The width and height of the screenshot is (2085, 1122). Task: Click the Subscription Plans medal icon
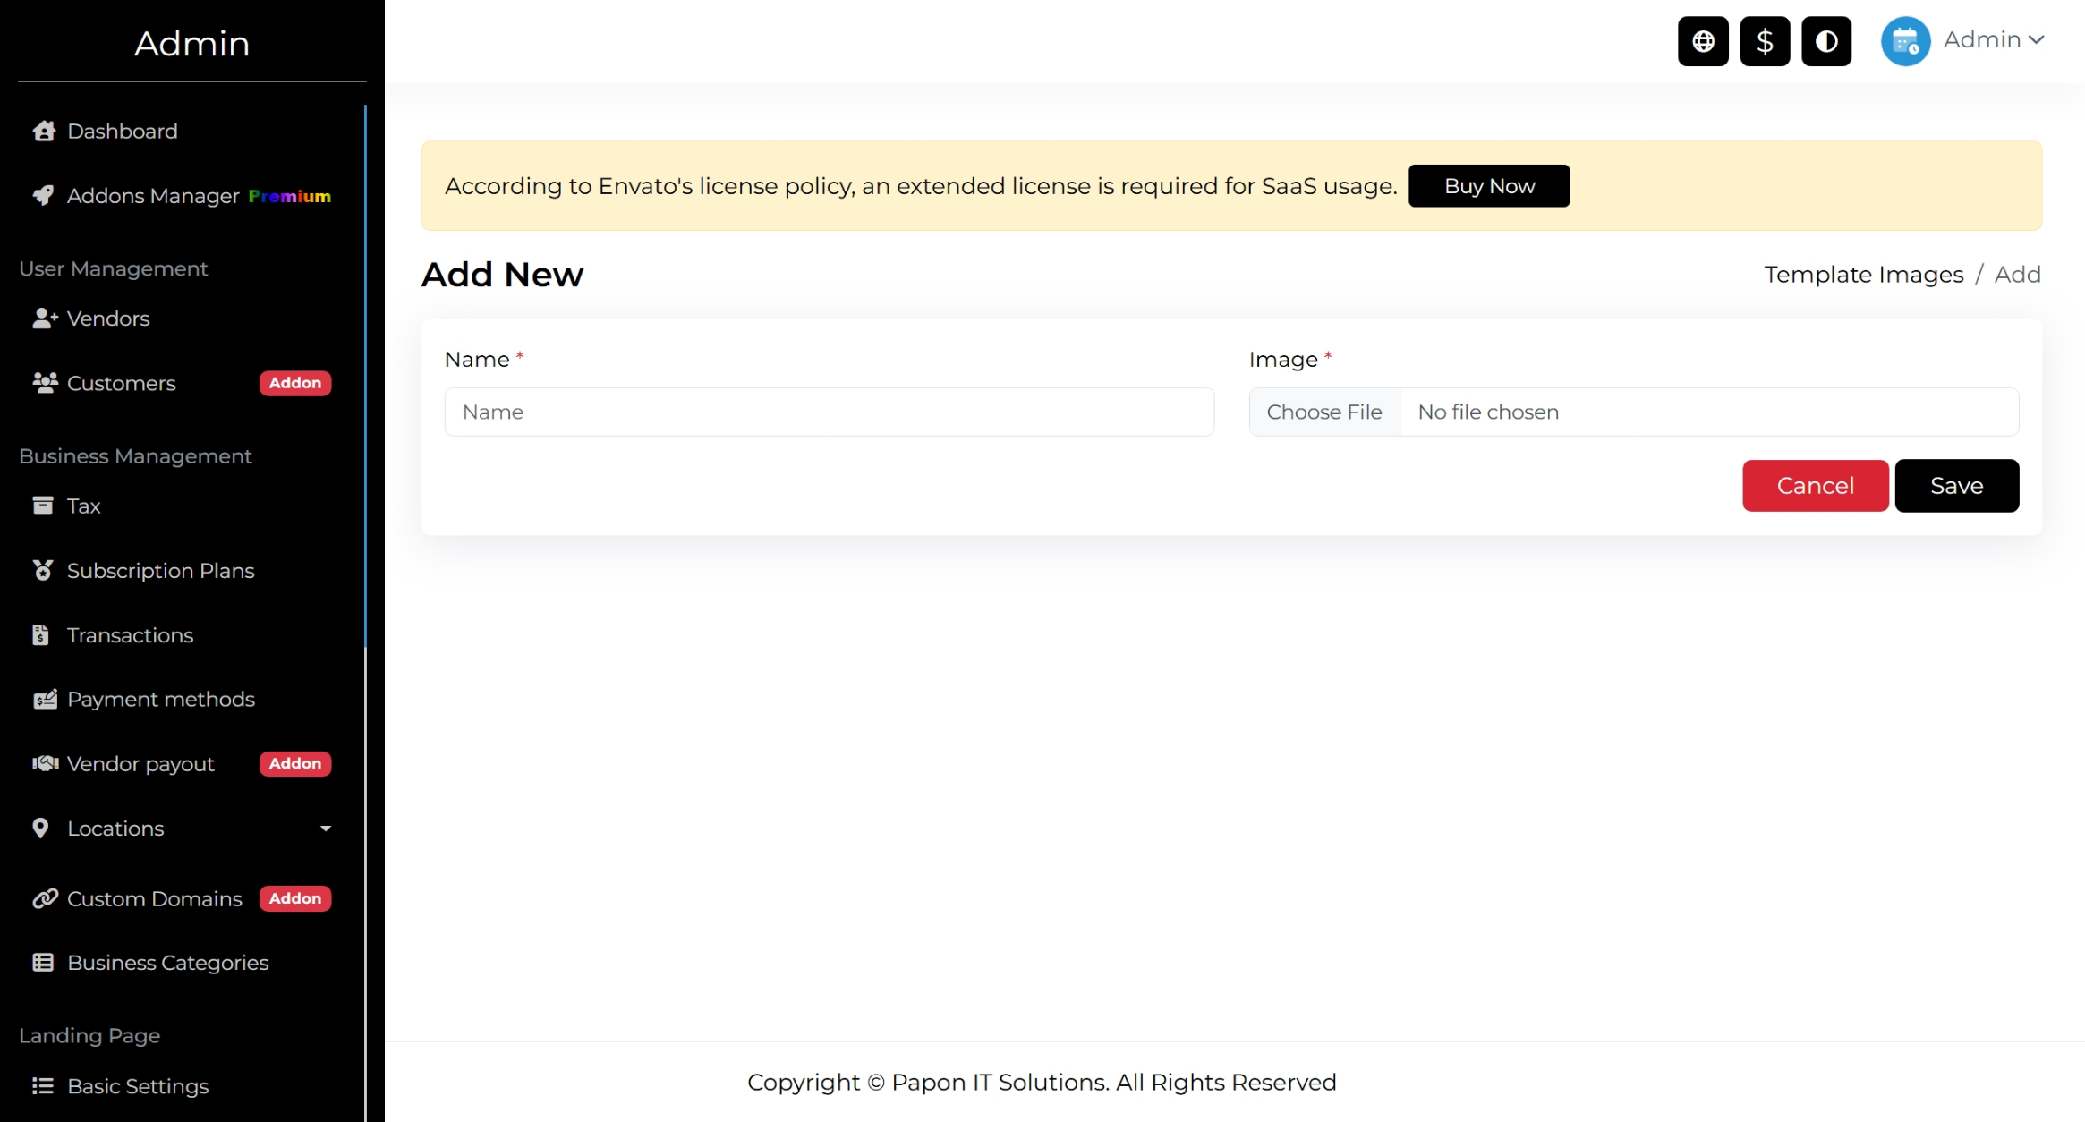(x=42, y=571)
